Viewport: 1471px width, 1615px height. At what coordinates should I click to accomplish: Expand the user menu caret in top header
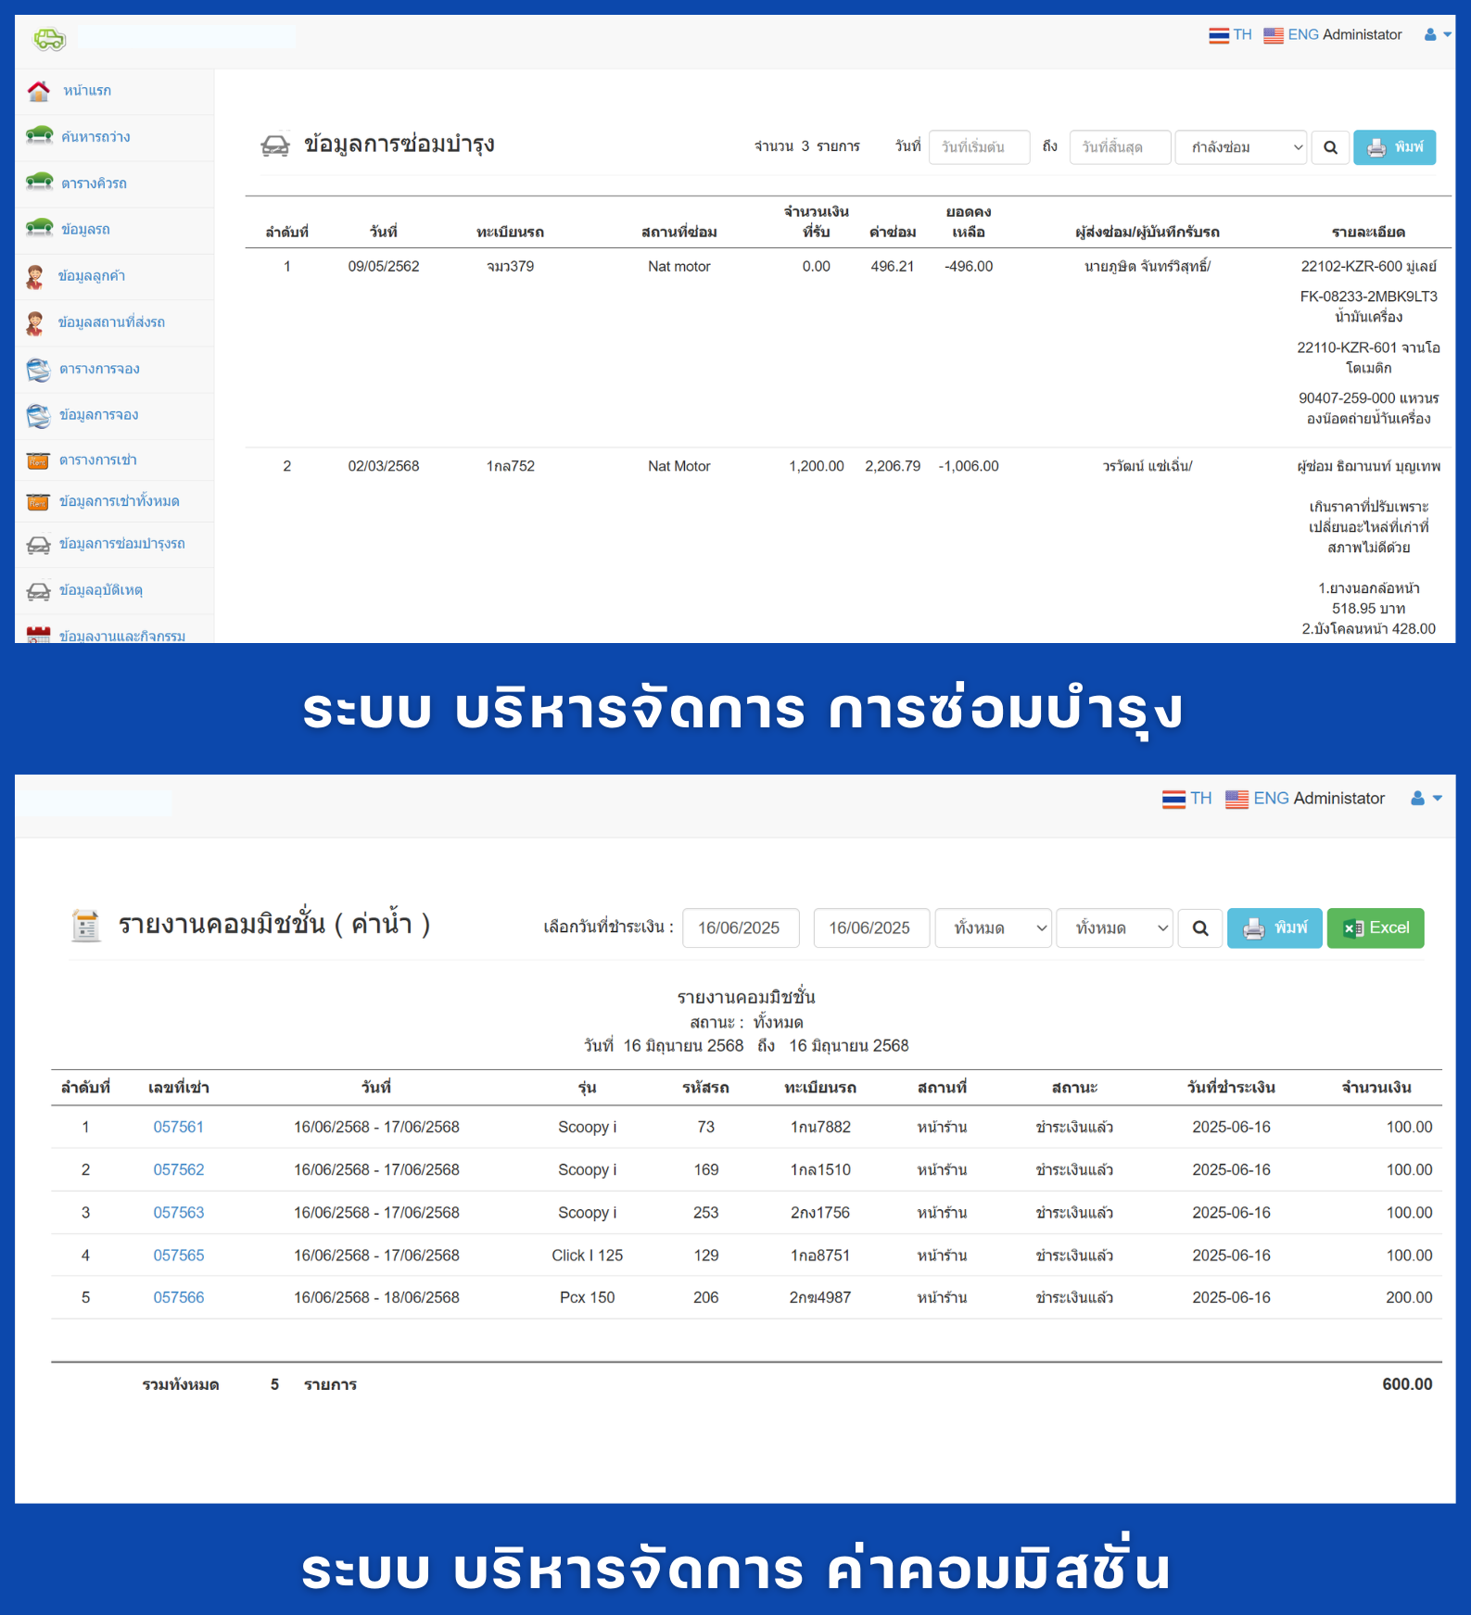tap(1447, 35)
